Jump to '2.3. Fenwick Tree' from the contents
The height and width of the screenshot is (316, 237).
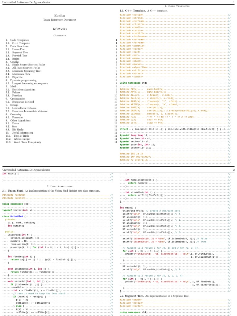coord(16,56)
